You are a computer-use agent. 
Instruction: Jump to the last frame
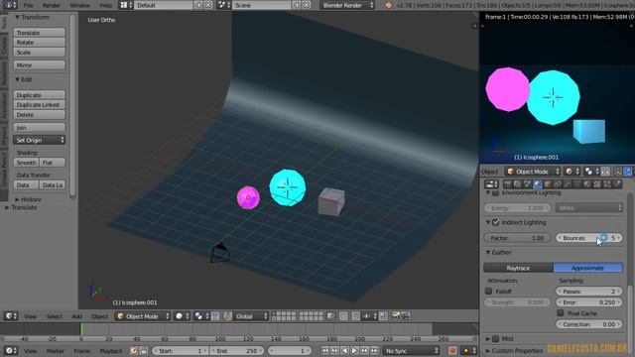pos(375,350)
